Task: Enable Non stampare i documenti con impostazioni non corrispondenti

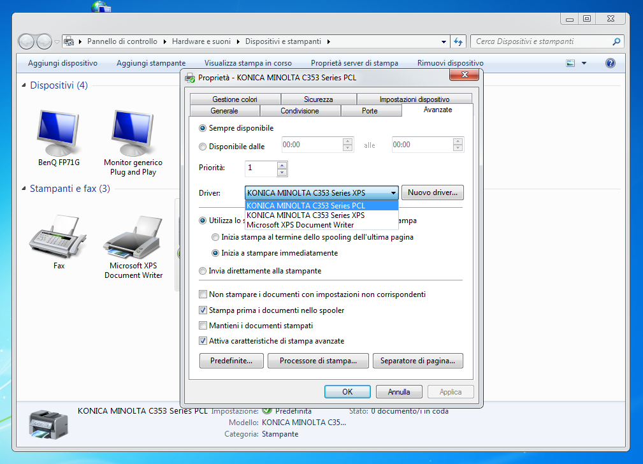Action: pos(203,294)
